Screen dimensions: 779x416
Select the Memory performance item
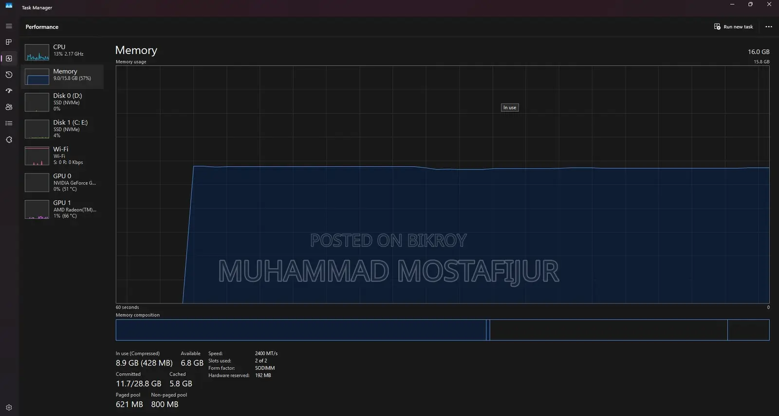click(x=62, y=76)
